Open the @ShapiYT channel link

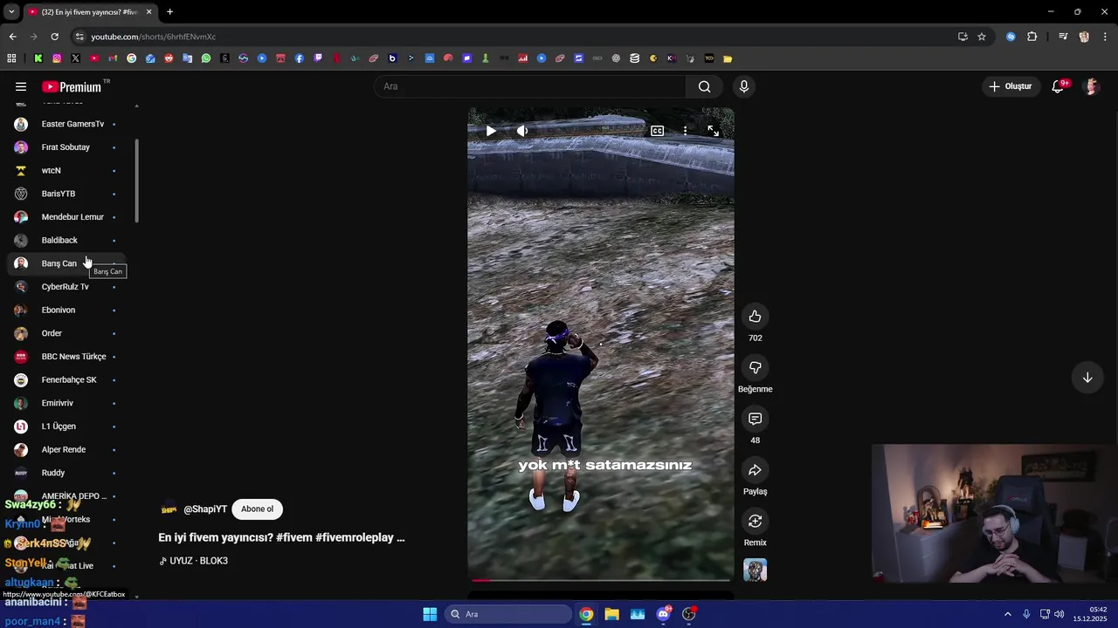205,509
